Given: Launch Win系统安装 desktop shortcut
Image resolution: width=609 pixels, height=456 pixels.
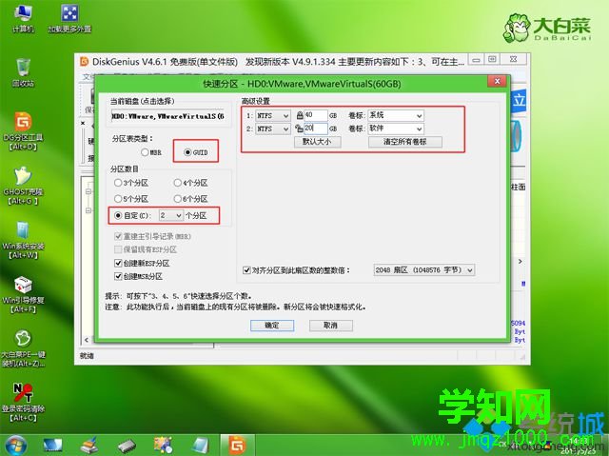Looking at the screenshot, I should (x=23, y=240).
